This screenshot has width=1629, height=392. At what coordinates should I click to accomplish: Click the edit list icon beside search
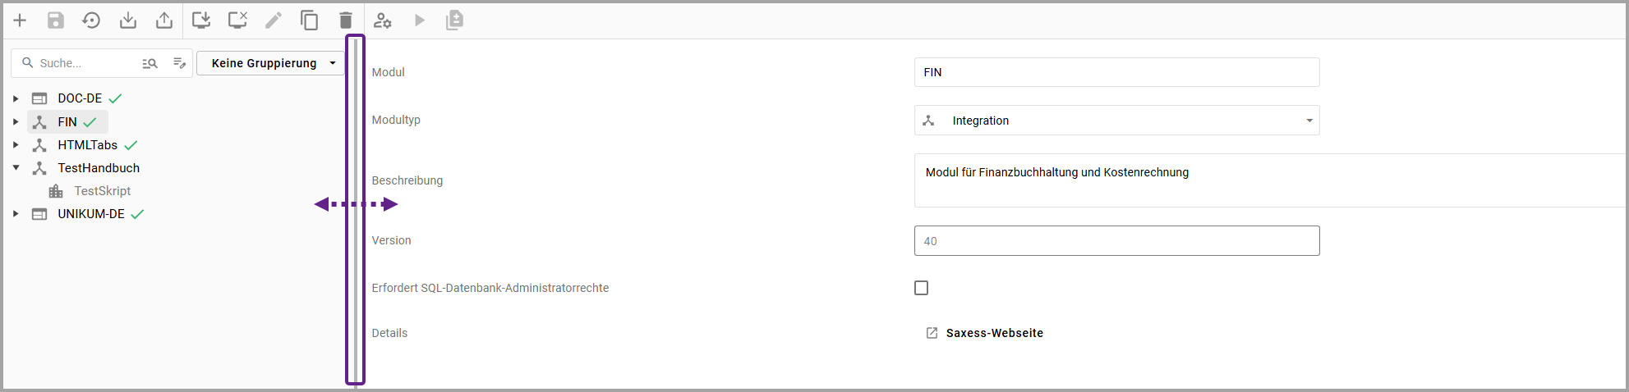pos(179,63)
